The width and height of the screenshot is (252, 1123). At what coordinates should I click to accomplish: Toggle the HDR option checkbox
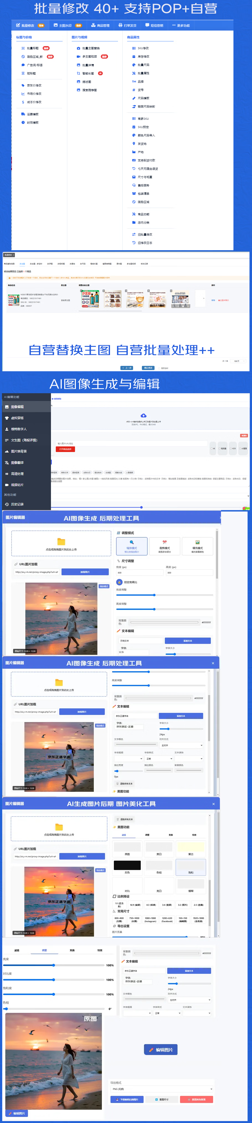click(230, 448)
